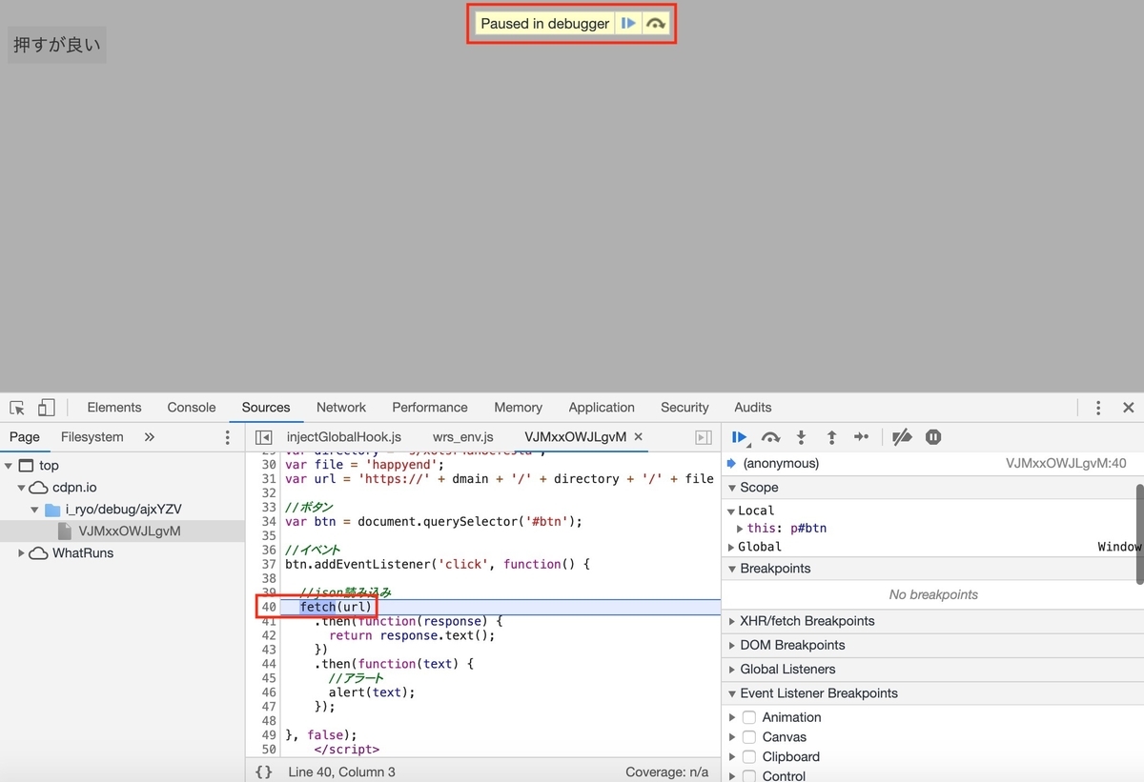The width and height of the screenshot is (1144, 782).
Task: Collapse the Local scope
Action: (731, 511)
